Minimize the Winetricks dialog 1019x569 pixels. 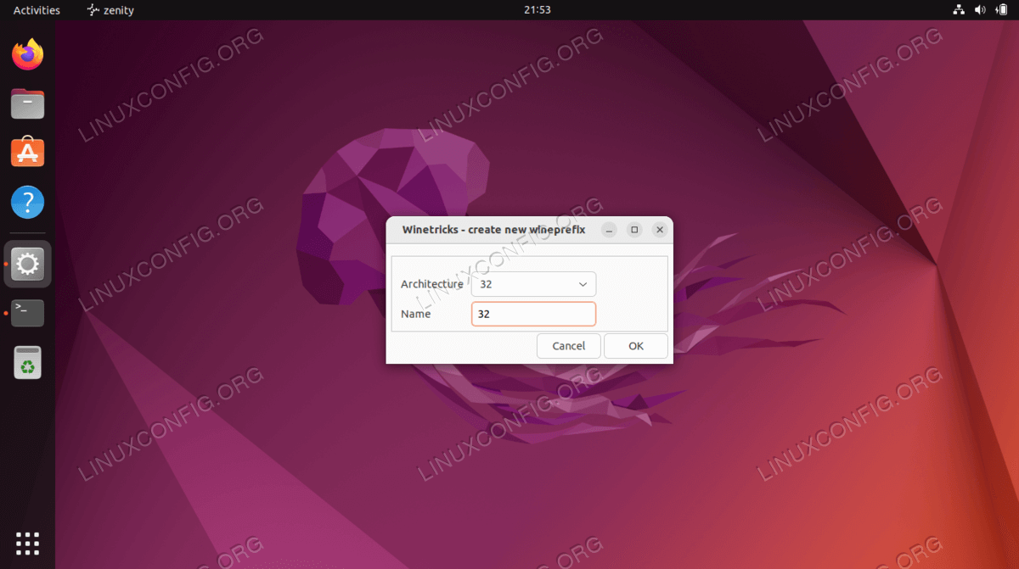(x=609, y=230)
